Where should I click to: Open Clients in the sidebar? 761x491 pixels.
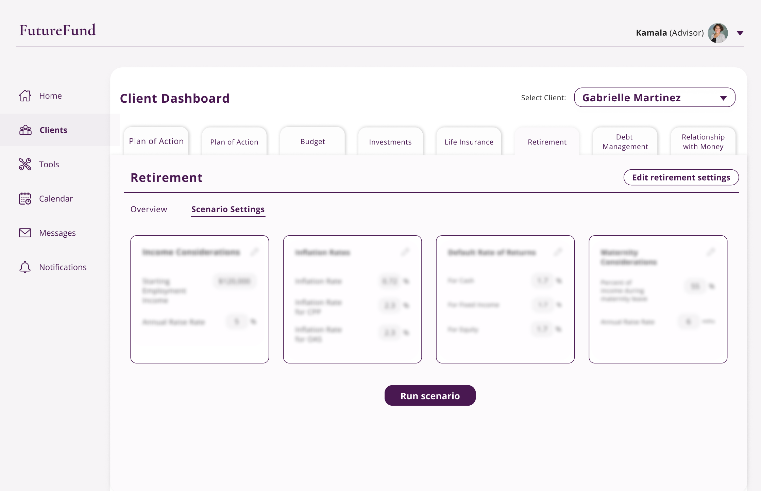53,130
